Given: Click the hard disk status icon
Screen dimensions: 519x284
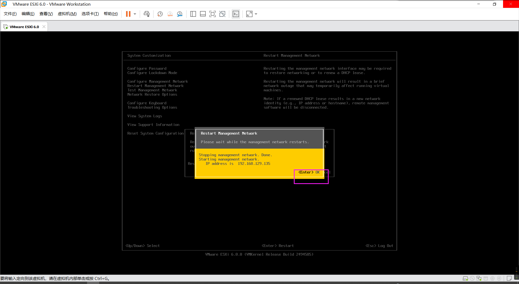Looking at the screenshot, I should click(x=465, y=278).
